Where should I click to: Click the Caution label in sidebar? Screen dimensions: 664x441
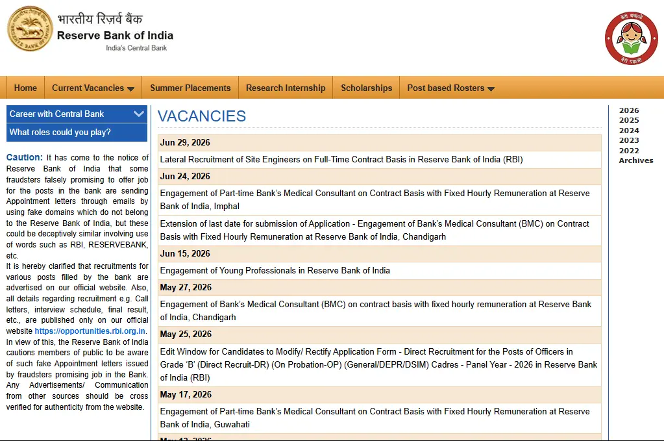[x=24, y=157]
